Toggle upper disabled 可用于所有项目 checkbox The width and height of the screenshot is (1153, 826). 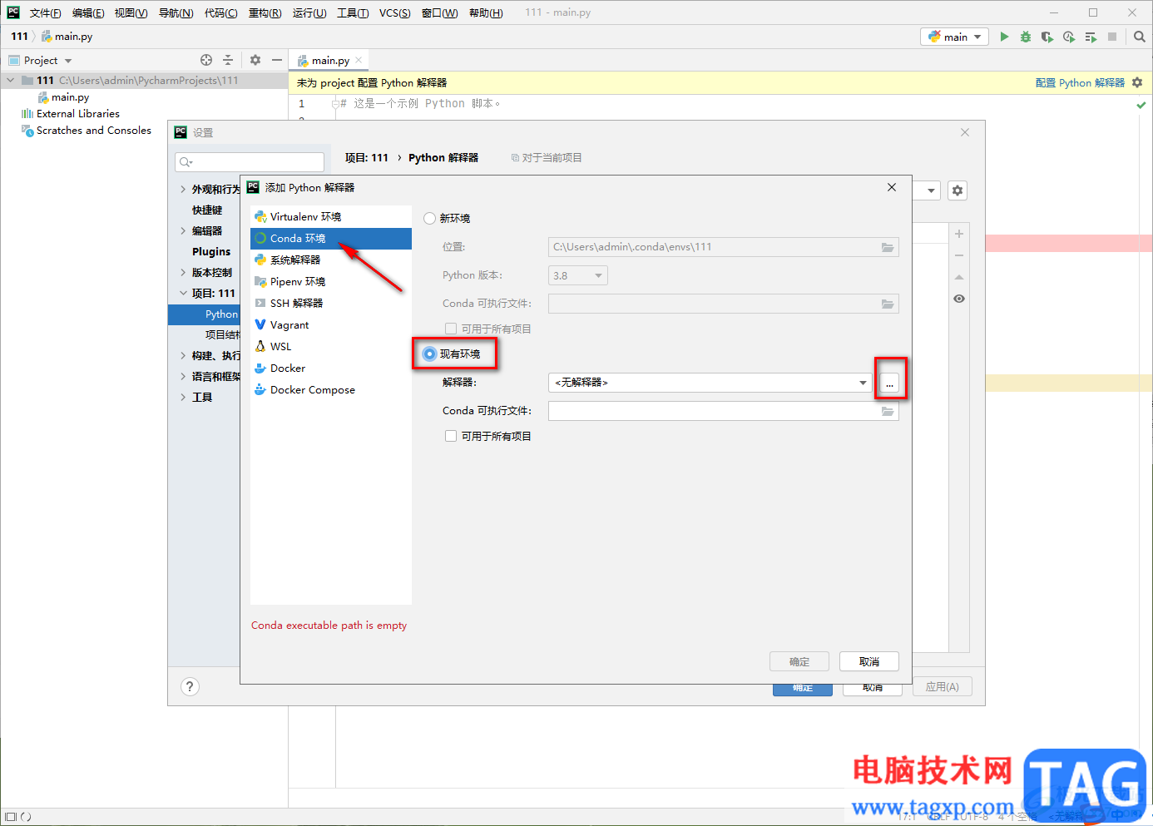pos(451,329)
